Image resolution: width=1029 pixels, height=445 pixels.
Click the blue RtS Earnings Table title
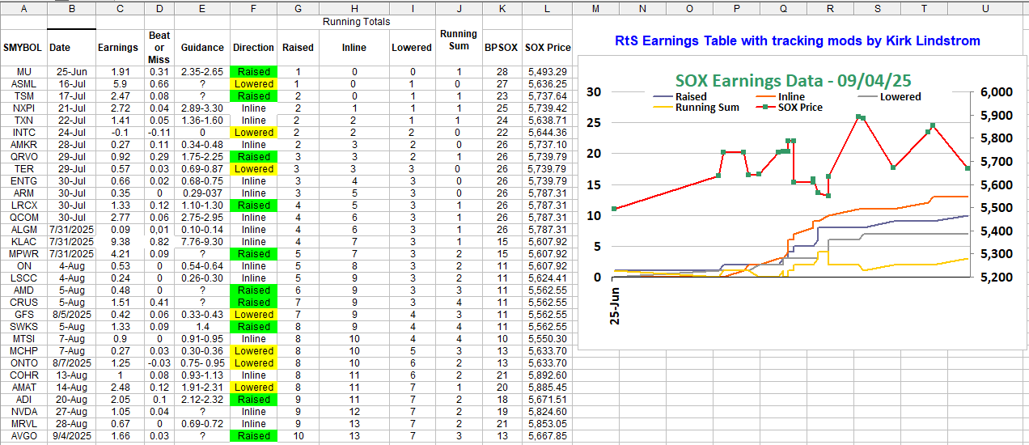tap(797, 40)
